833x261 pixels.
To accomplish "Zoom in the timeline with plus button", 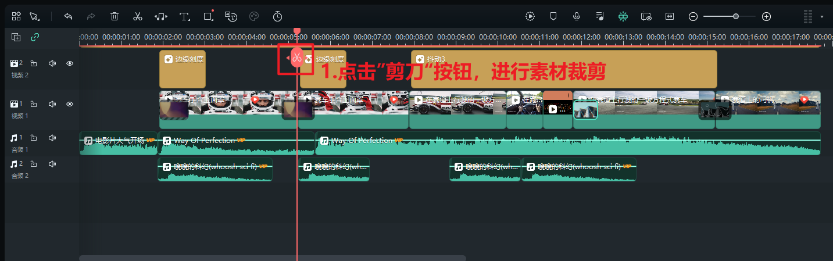I will pos(766,16).
